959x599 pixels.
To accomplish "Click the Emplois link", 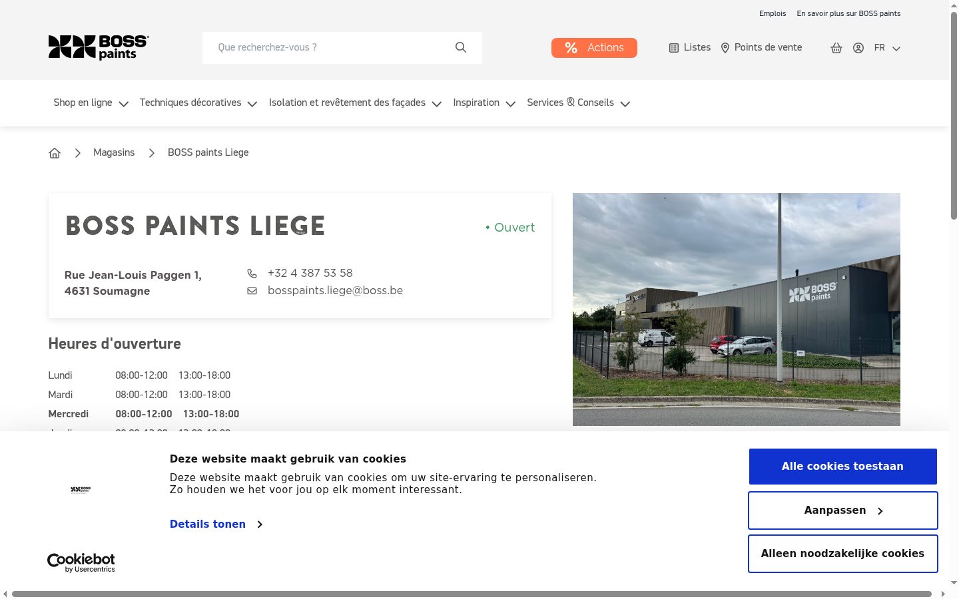I will pyautogui.click(x=773, y=13).
